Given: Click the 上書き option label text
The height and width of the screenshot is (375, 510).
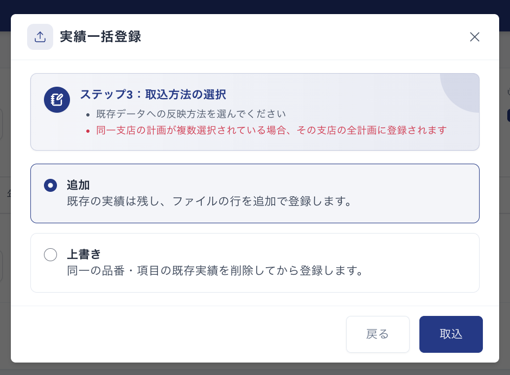Looking at the screenshot, I should point(84,254).
